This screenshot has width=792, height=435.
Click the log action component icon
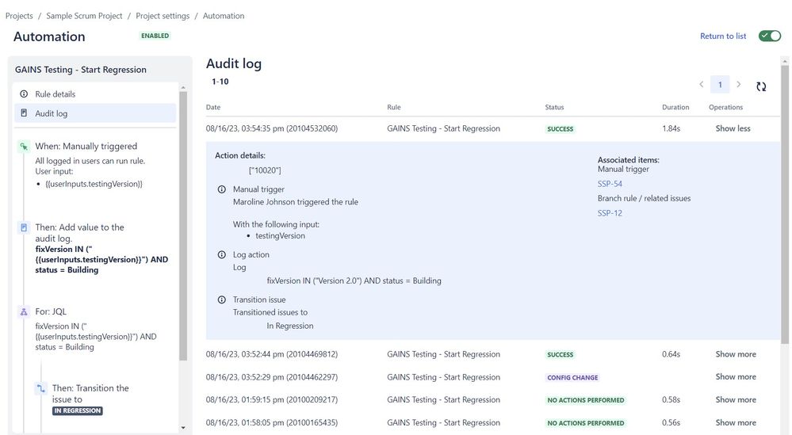coord(24,227)
